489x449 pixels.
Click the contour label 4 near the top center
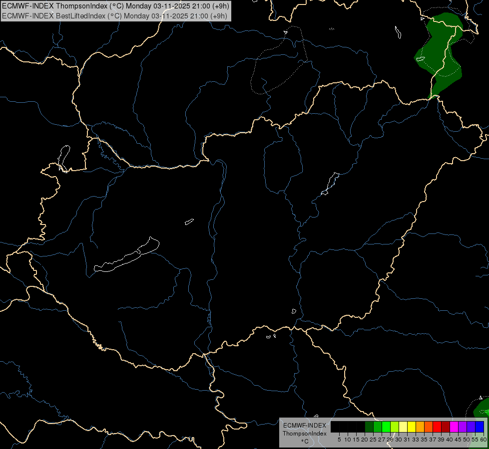coord(285,32)
